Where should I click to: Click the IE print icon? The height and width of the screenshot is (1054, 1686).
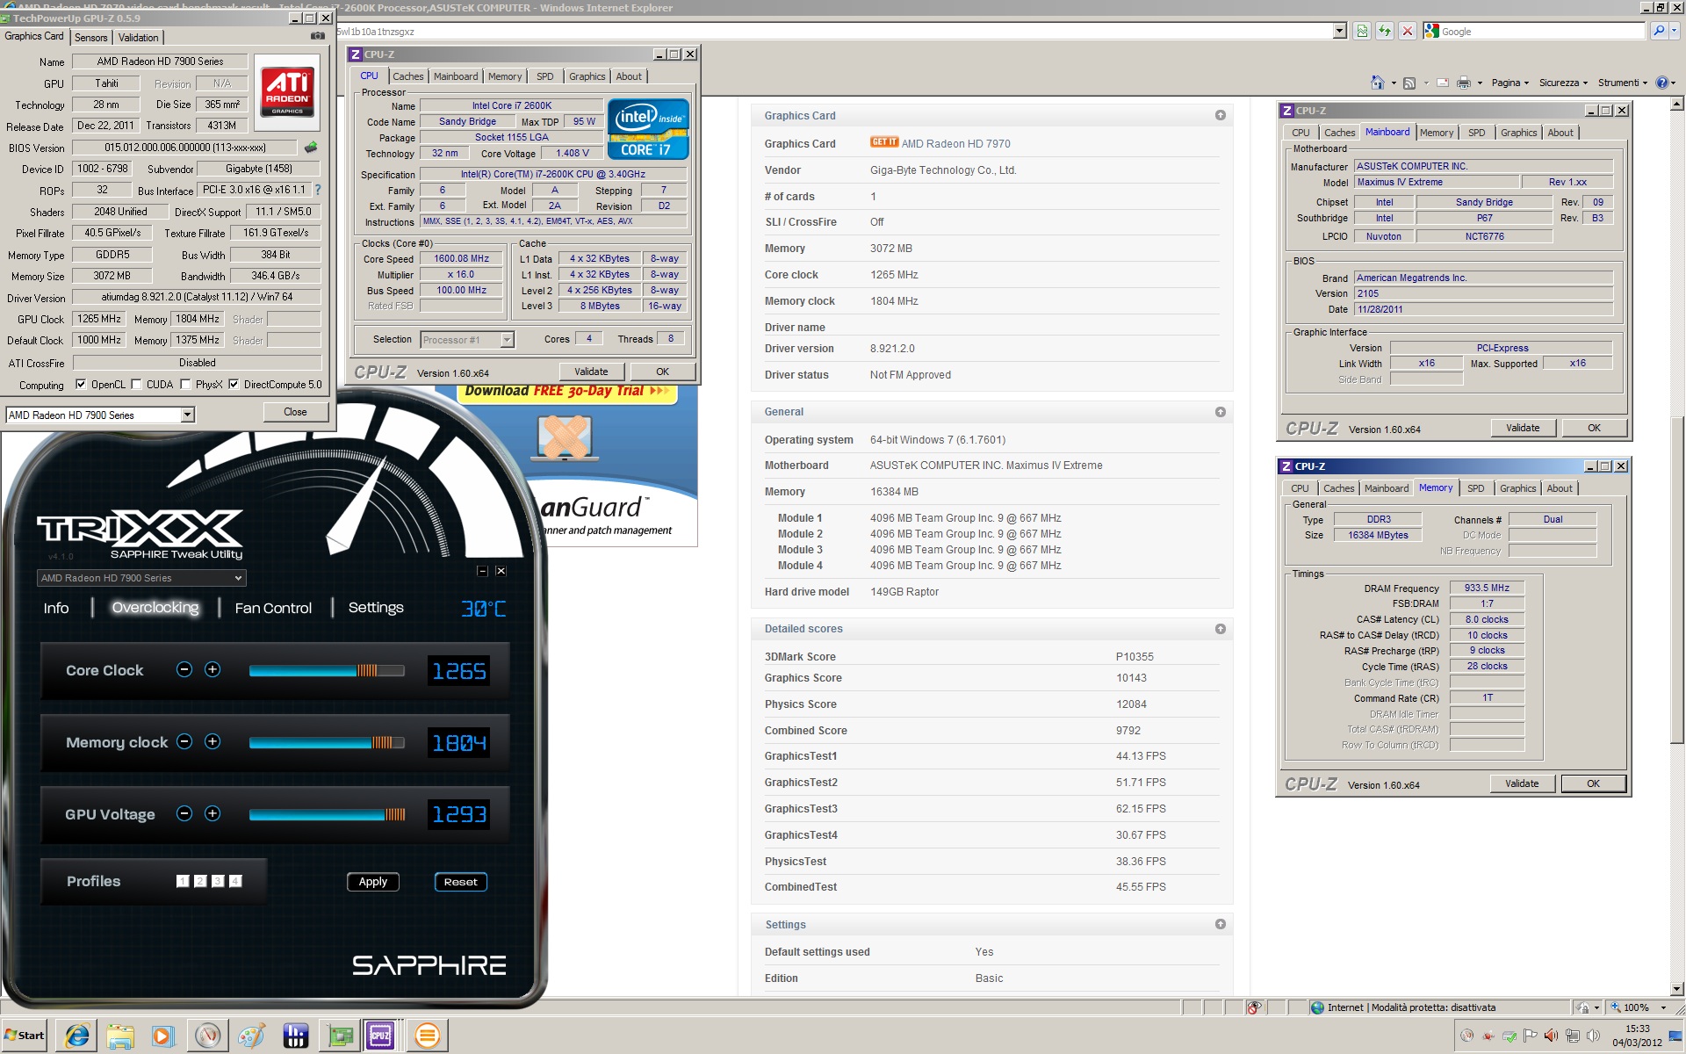1464,83
